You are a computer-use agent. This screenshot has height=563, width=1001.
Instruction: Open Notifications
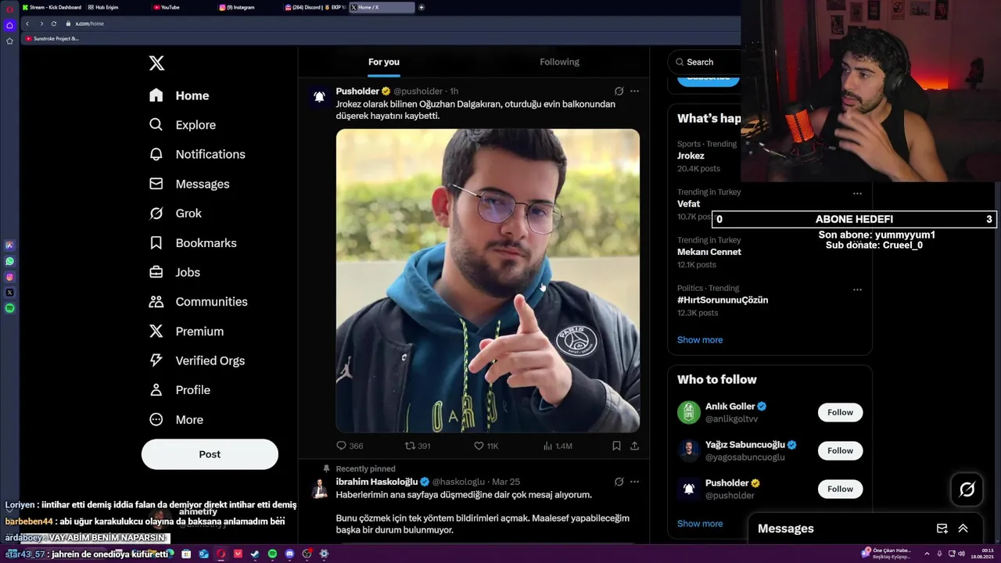point(197,154)
